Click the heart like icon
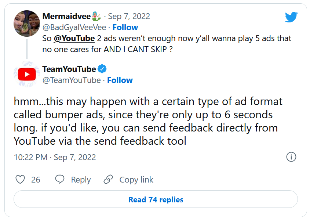 click(21, 180)
